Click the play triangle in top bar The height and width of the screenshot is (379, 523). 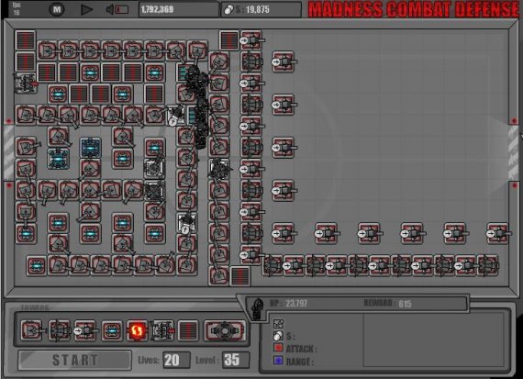pos(86,9)
